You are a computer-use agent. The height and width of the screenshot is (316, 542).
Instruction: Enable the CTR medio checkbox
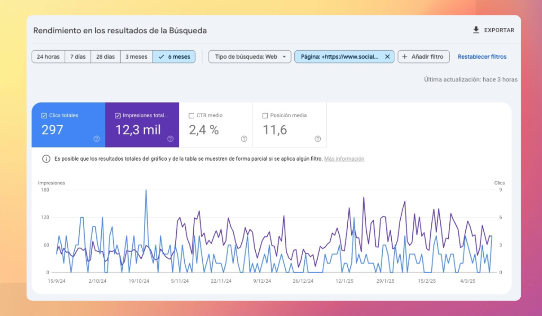(x=192, y=115)
